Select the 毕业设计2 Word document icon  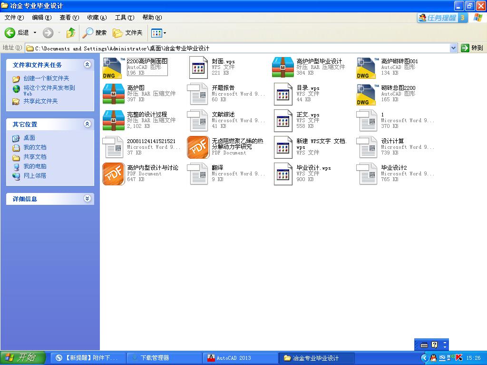pos(367,174)
